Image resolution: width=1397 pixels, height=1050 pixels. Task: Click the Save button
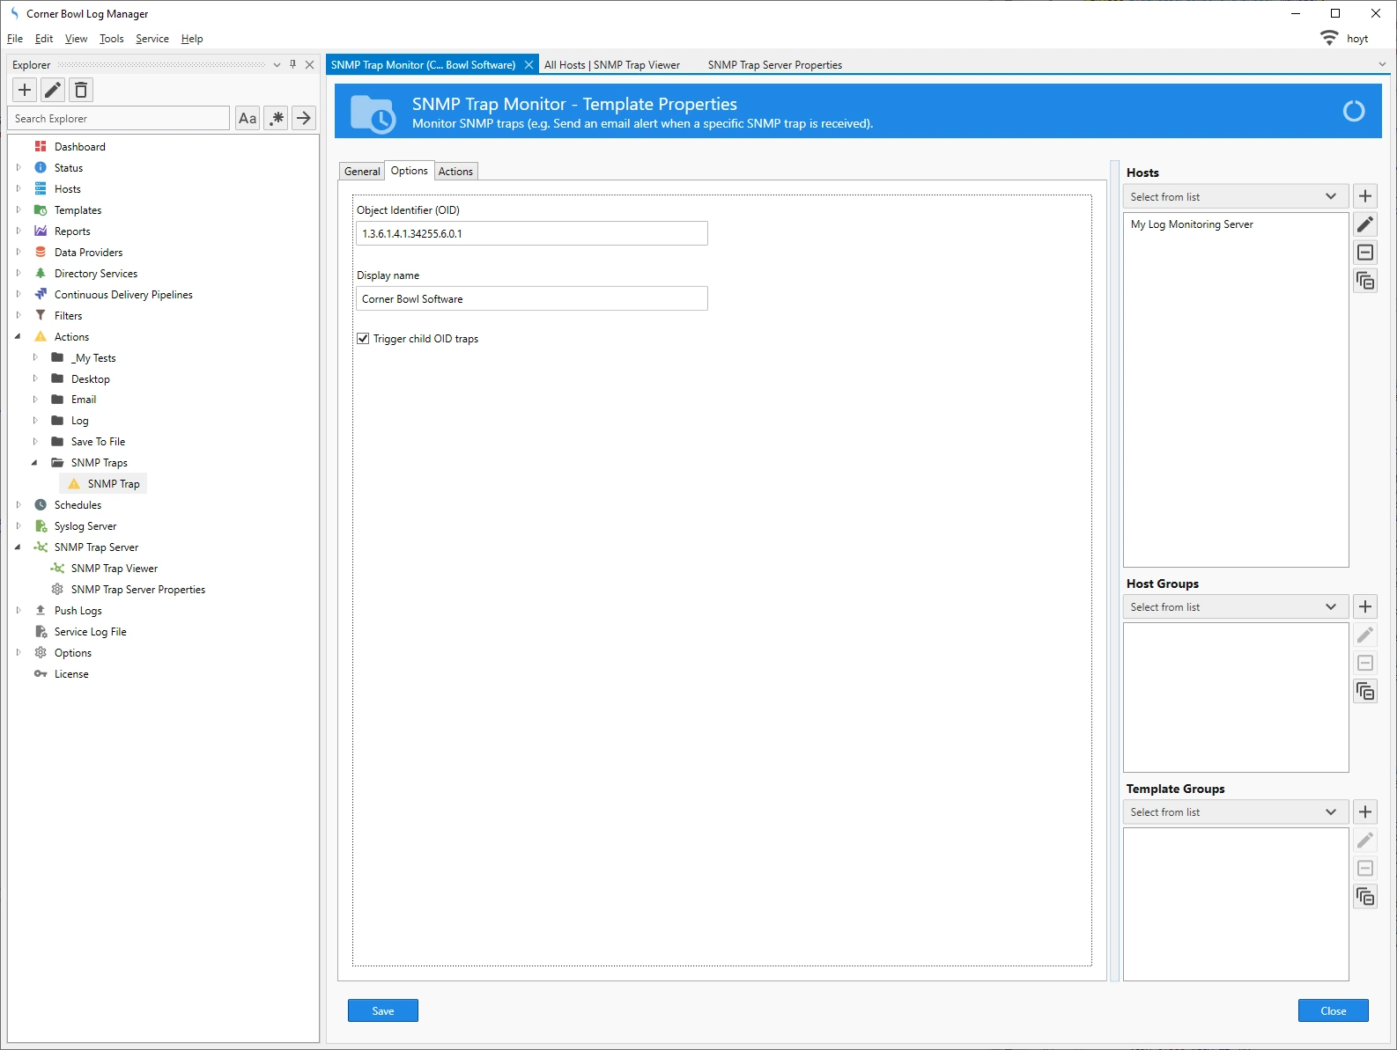[383, 1010]
